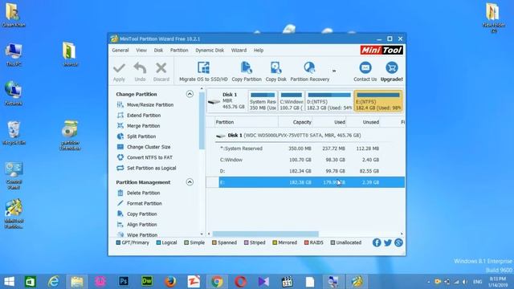Select Split Partition action
Viewport: 514px width, 289px height.
pyautogui.click(x=137, y=136)
